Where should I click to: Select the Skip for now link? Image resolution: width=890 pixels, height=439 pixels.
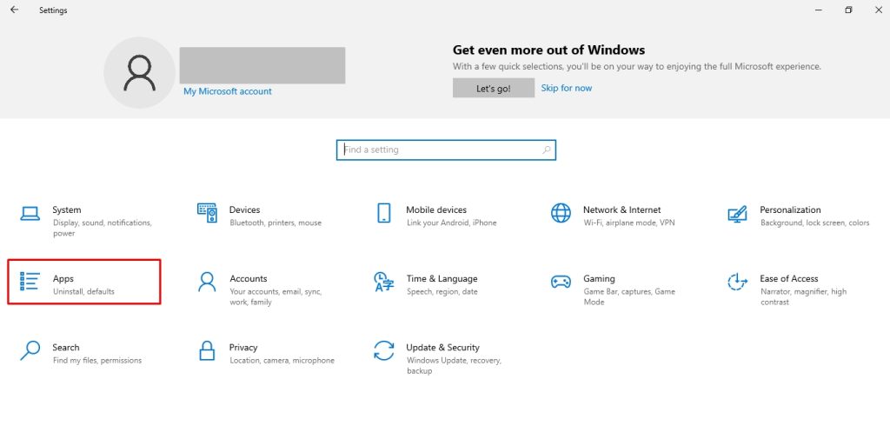(567, 88)
